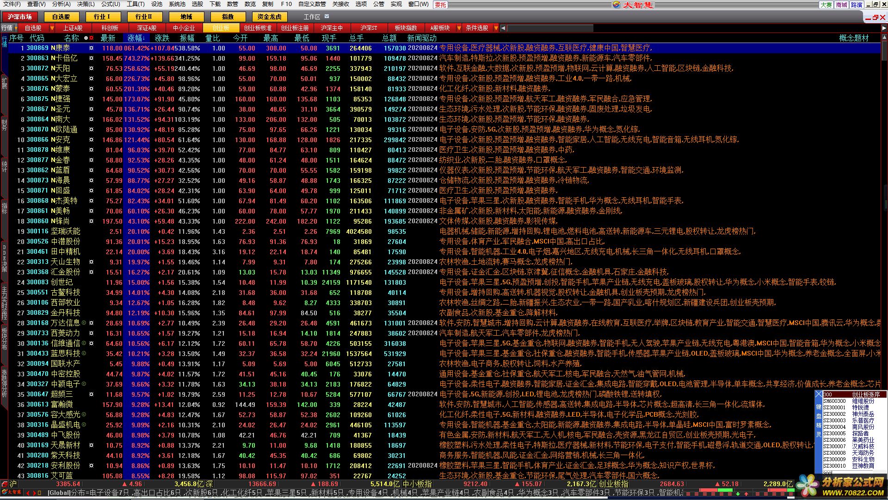Screen dimensions: 888x500
Task: Open the 选股 menu
Action: (197, 4)
